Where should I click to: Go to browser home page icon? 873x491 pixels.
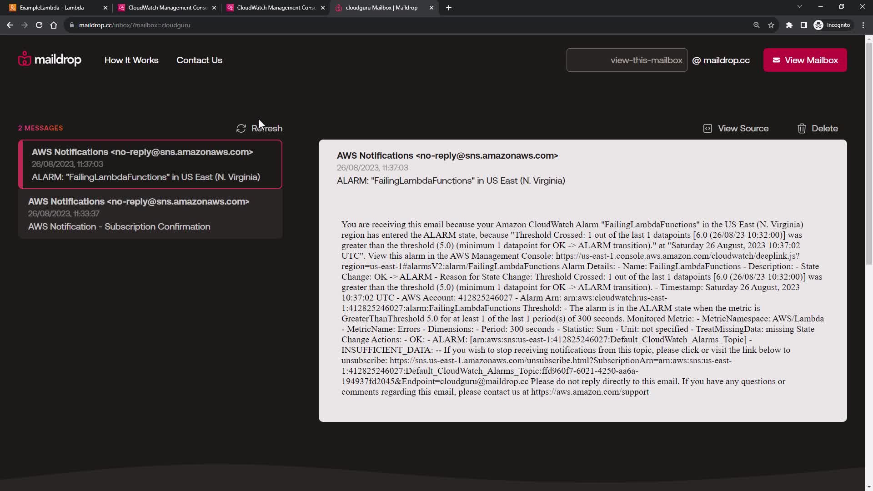(x=54, y=25)
